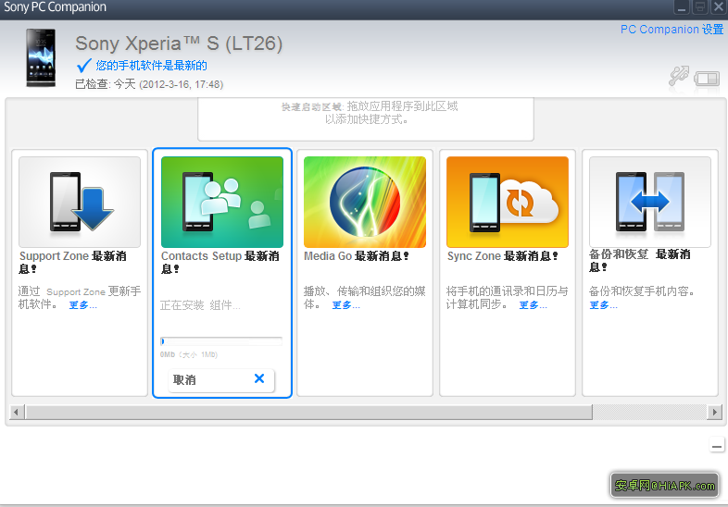Collapse the bottom panel with the minus button

pos(717,447)
